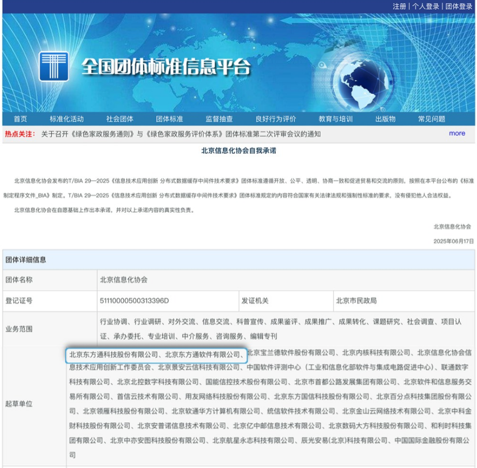Click 首信云技术有限公司 in drafting units
Screen dimensions: 477x468
point(147,397)
